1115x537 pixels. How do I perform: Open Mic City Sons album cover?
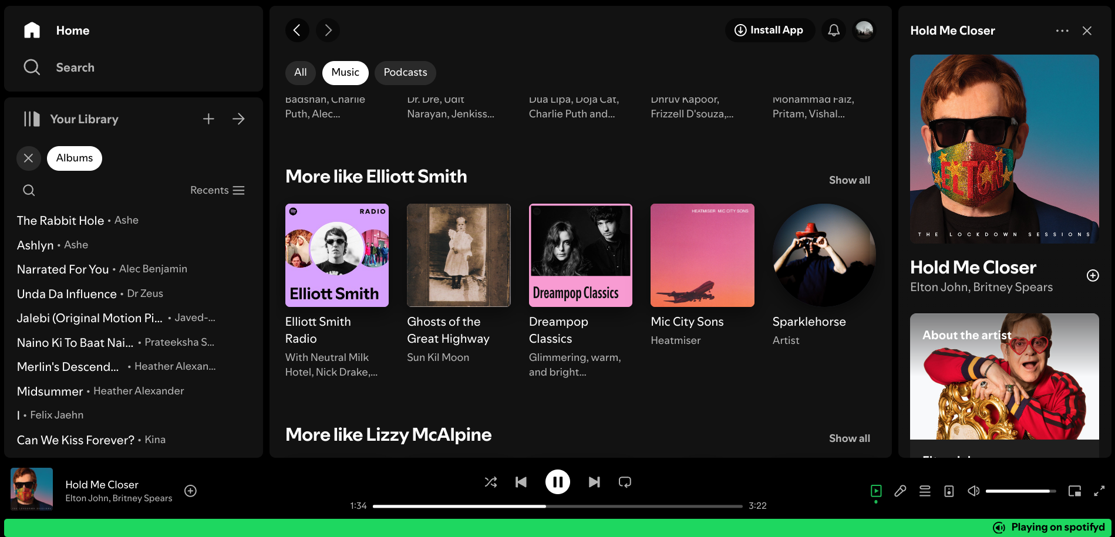(x=702, y=255)
